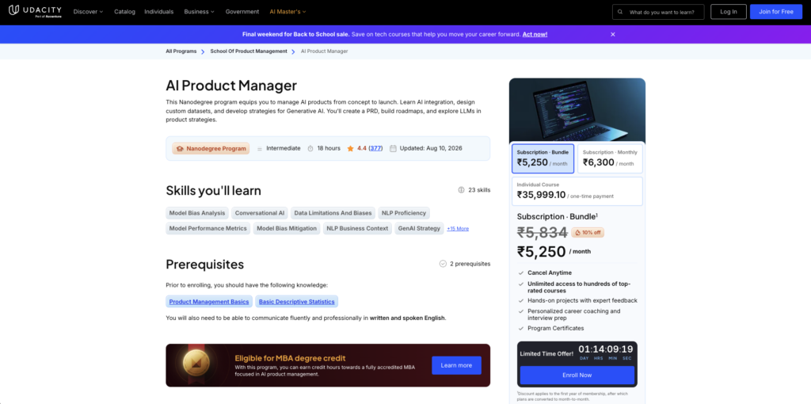Click the Log In button

click(x=729, y=11)
